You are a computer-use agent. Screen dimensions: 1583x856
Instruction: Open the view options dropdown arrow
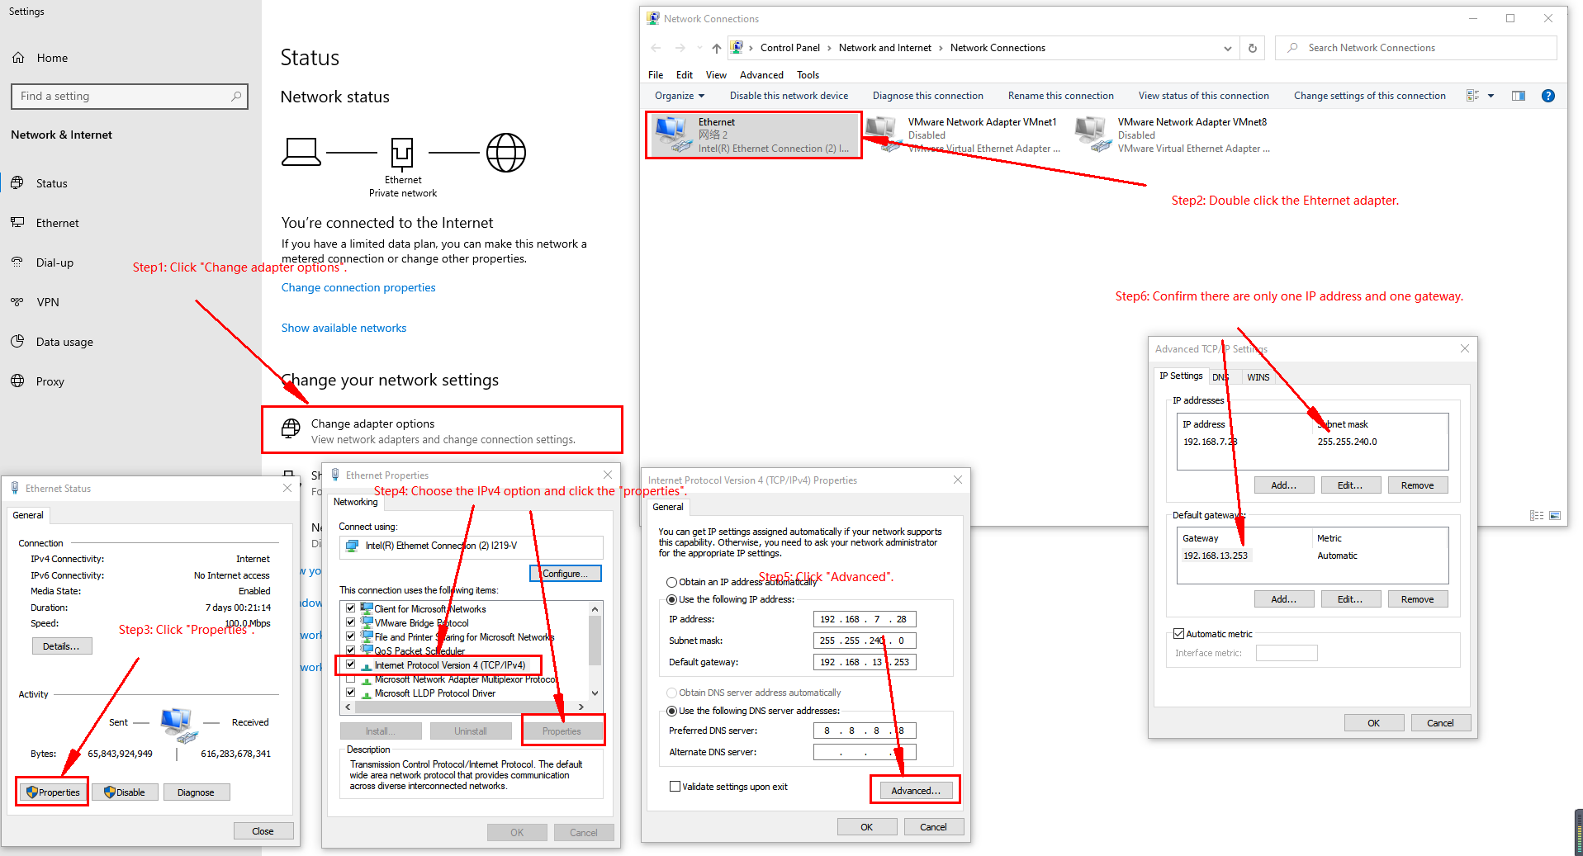(x=1491, y=96)
